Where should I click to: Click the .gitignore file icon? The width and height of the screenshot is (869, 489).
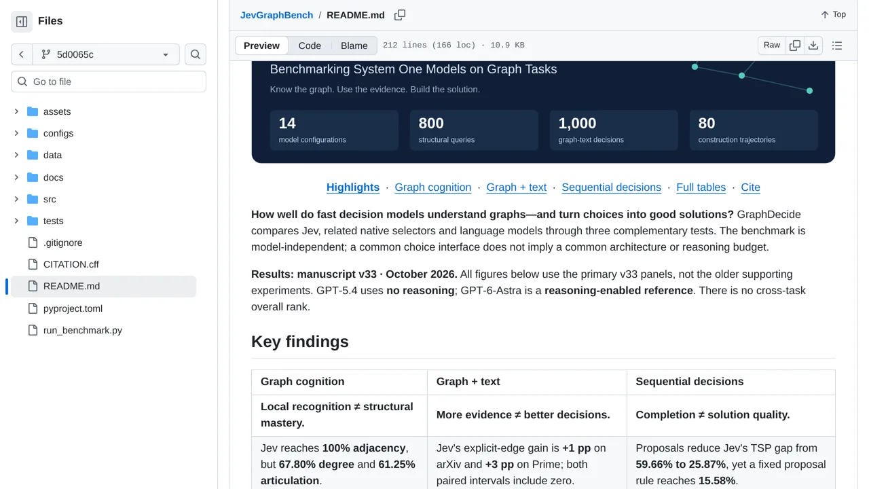pos(33,243)
